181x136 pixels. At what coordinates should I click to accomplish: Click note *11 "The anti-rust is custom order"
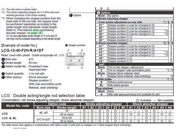click(19, 9)
